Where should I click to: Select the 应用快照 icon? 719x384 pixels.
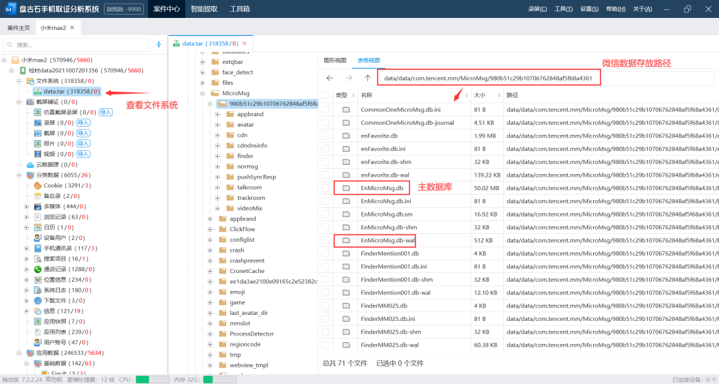[x=38, y=322]
